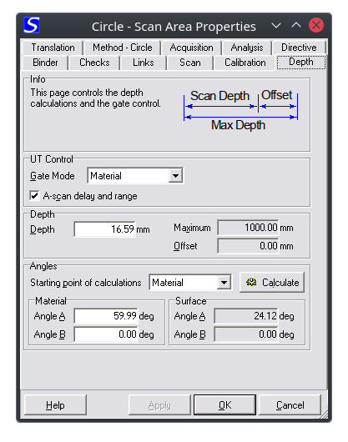Go to the Checks tab

pos(94,63)
